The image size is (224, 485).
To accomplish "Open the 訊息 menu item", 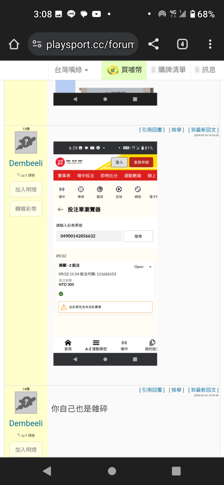I will 206,70.
